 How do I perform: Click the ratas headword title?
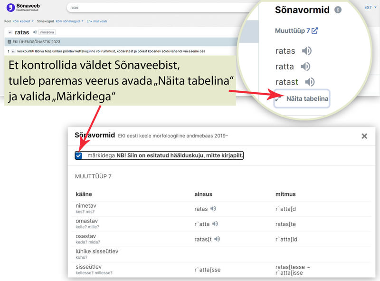click(x=22, y=32)
